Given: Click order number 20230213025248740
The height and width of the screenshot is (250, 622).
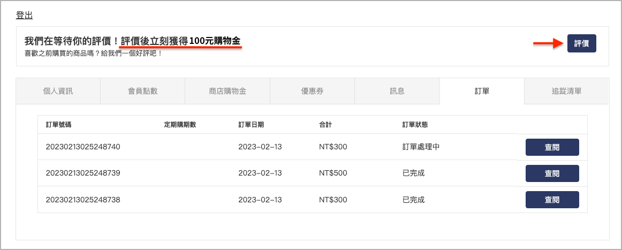Looking at the screenshot, I should point(83,147).
